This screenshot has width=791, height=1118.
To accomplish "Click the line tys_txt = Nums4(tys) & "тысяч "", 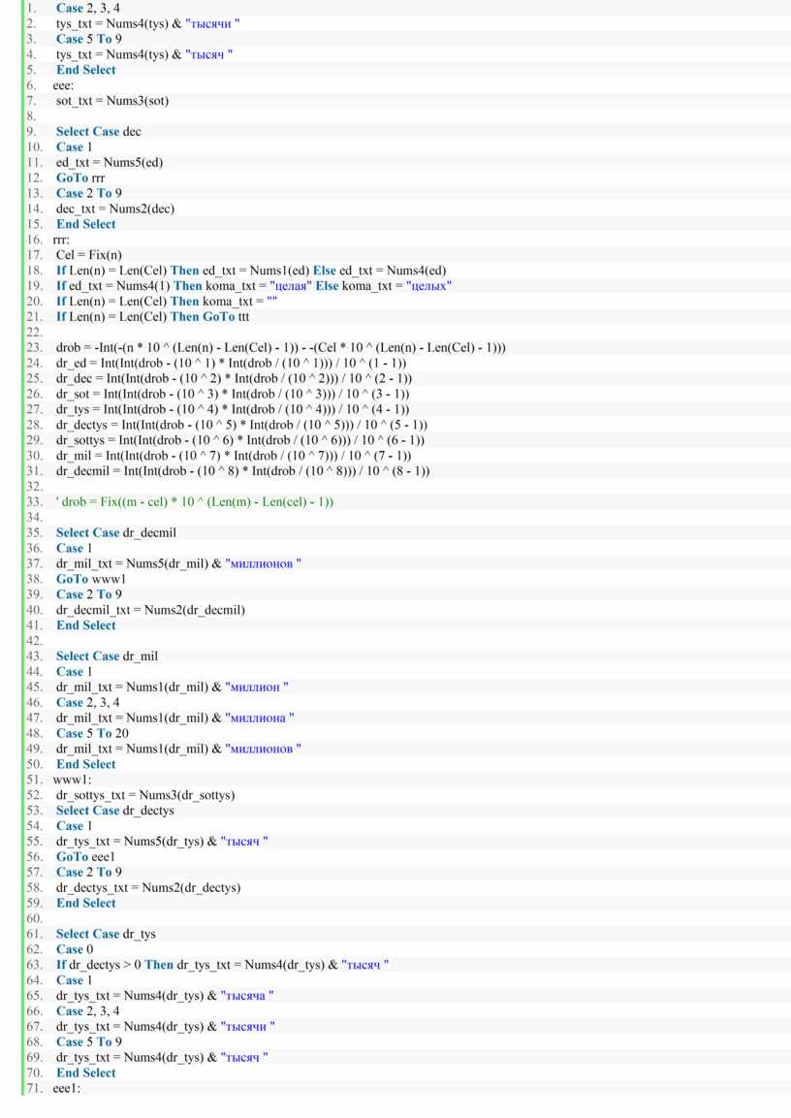I will click(144, 54).
